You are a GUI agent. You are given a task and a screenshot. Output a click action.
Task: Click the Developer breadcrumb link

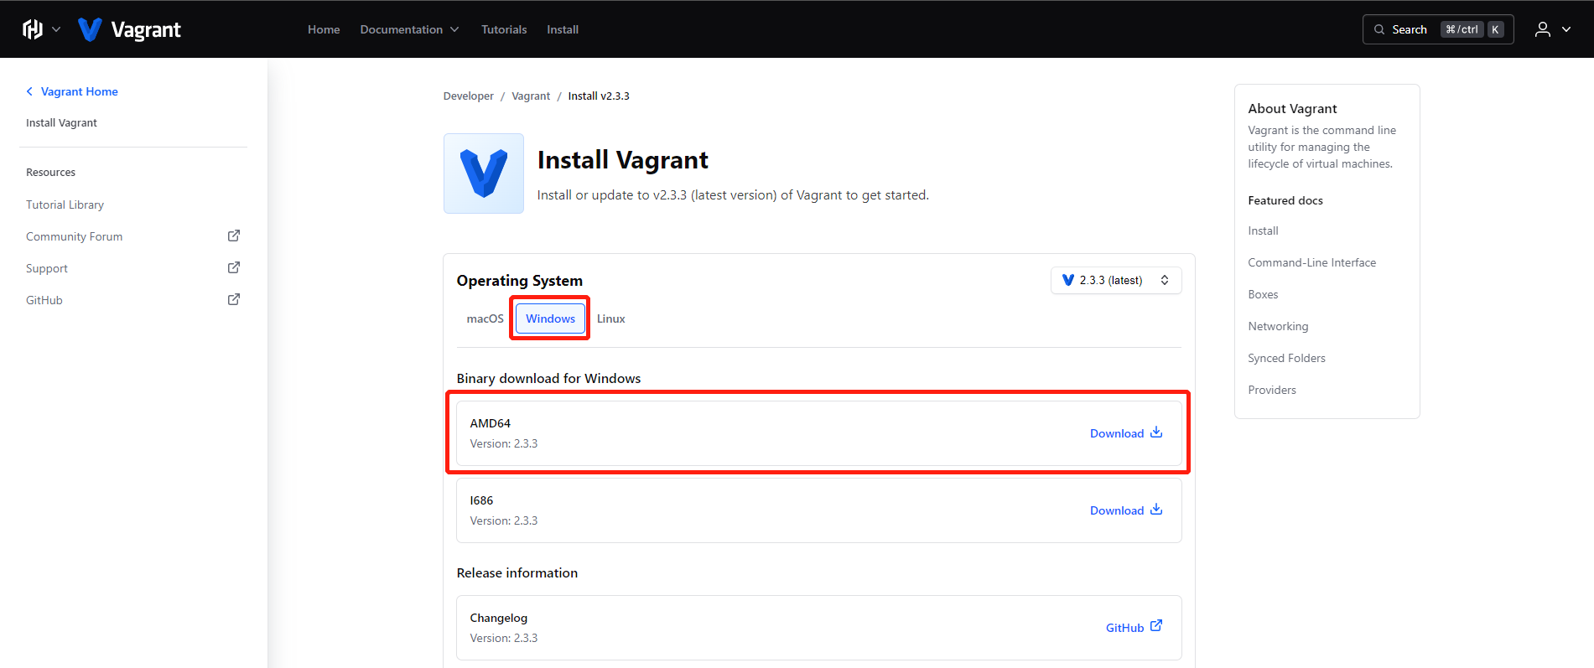468,96
